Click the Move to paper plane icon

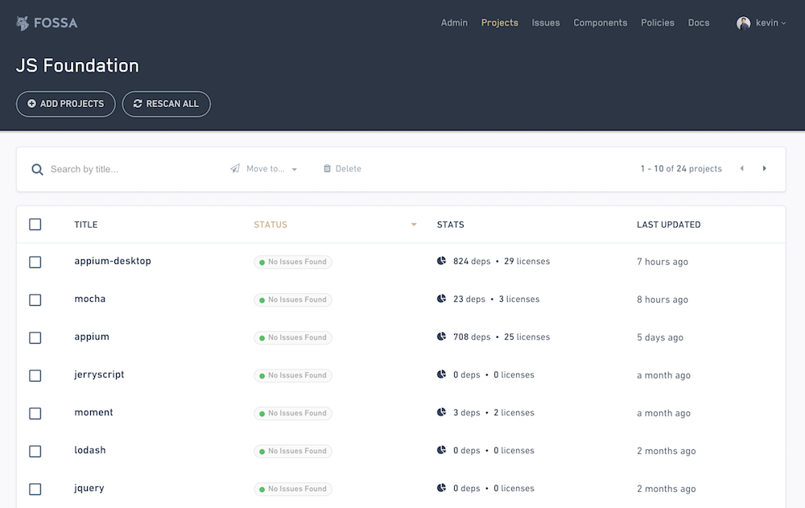(x=235, y=168)
